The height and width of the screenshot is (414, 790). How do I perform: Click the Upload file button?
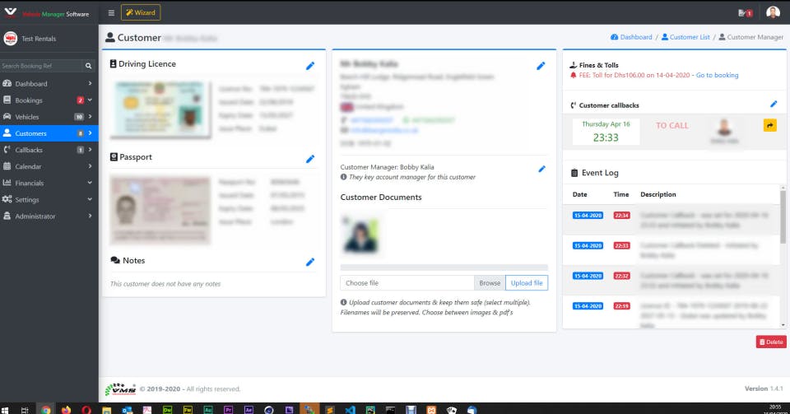(527, 283)
